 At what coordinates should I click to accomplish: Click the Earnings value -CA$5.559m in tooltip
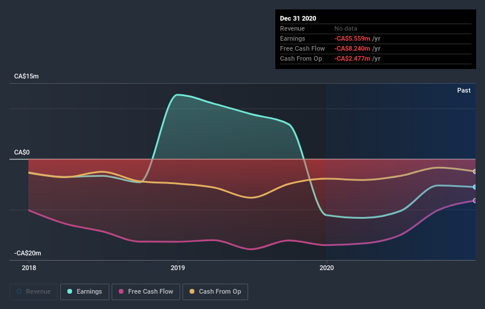(x=352, y=38)
